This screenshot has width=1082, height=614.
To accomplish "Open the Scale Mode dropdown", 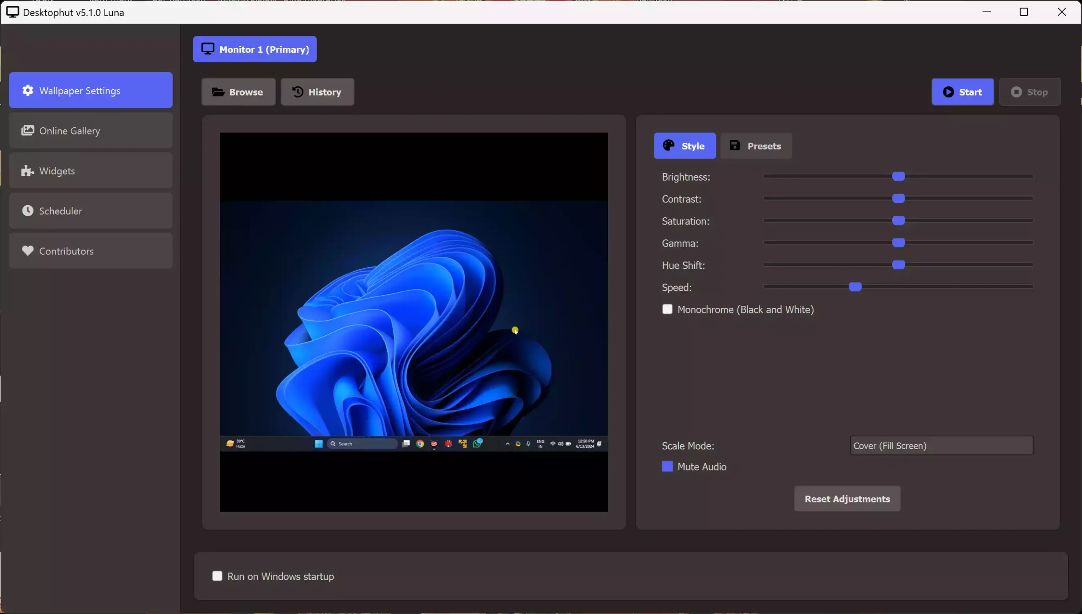I will pyautogui.click(x=941, y=445).
